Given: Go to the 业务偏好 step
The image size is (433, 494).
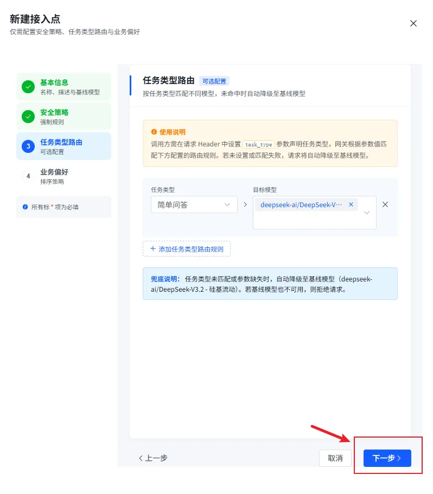Looking at the screenshot, I should pyautogui.click(x=63, y=176).
